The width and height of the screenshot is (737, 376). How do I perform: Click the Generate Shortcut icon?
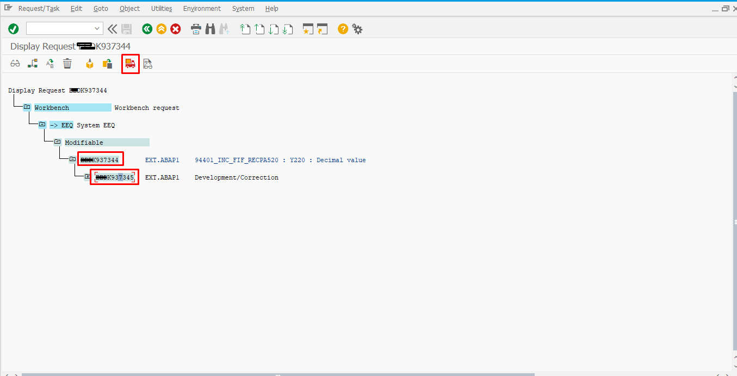pos(323,29)
